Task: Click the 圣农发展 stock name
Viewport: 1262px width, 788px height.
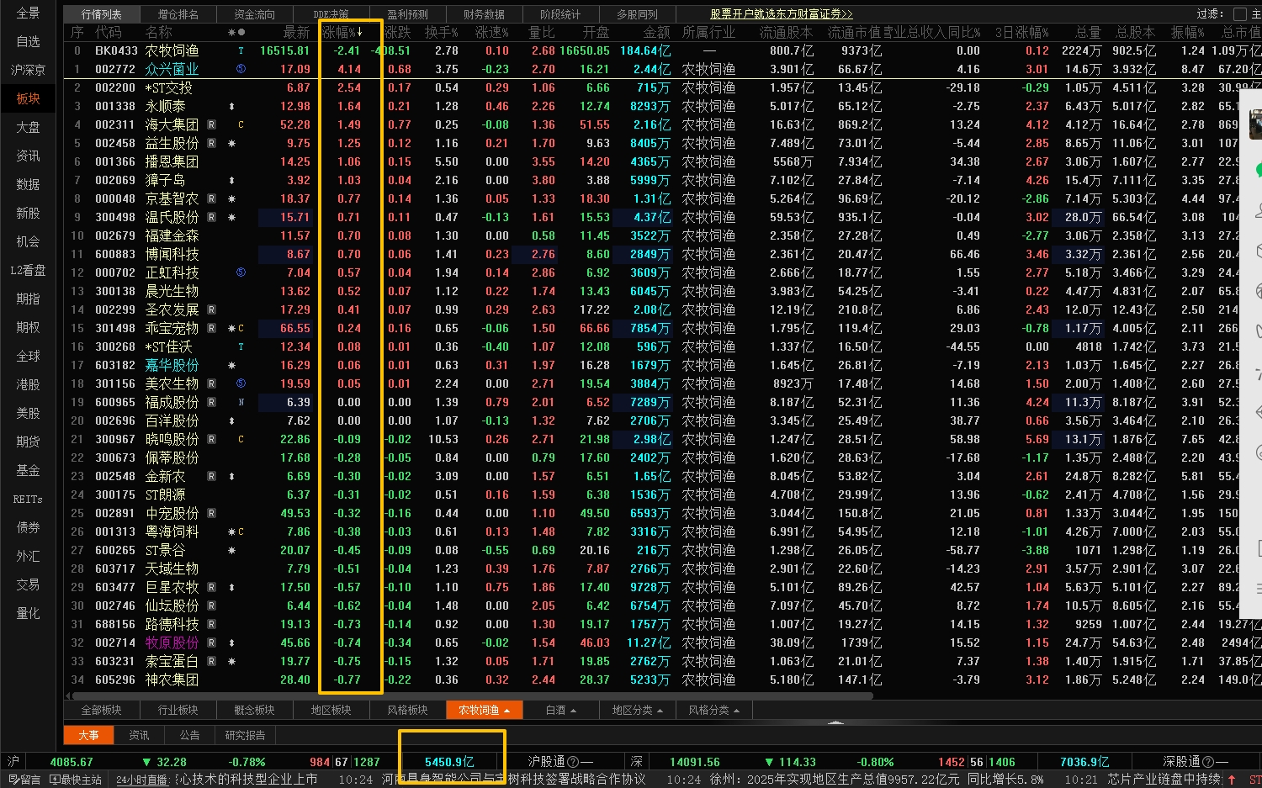Action: pyautogui.click(x=172, y=309)
